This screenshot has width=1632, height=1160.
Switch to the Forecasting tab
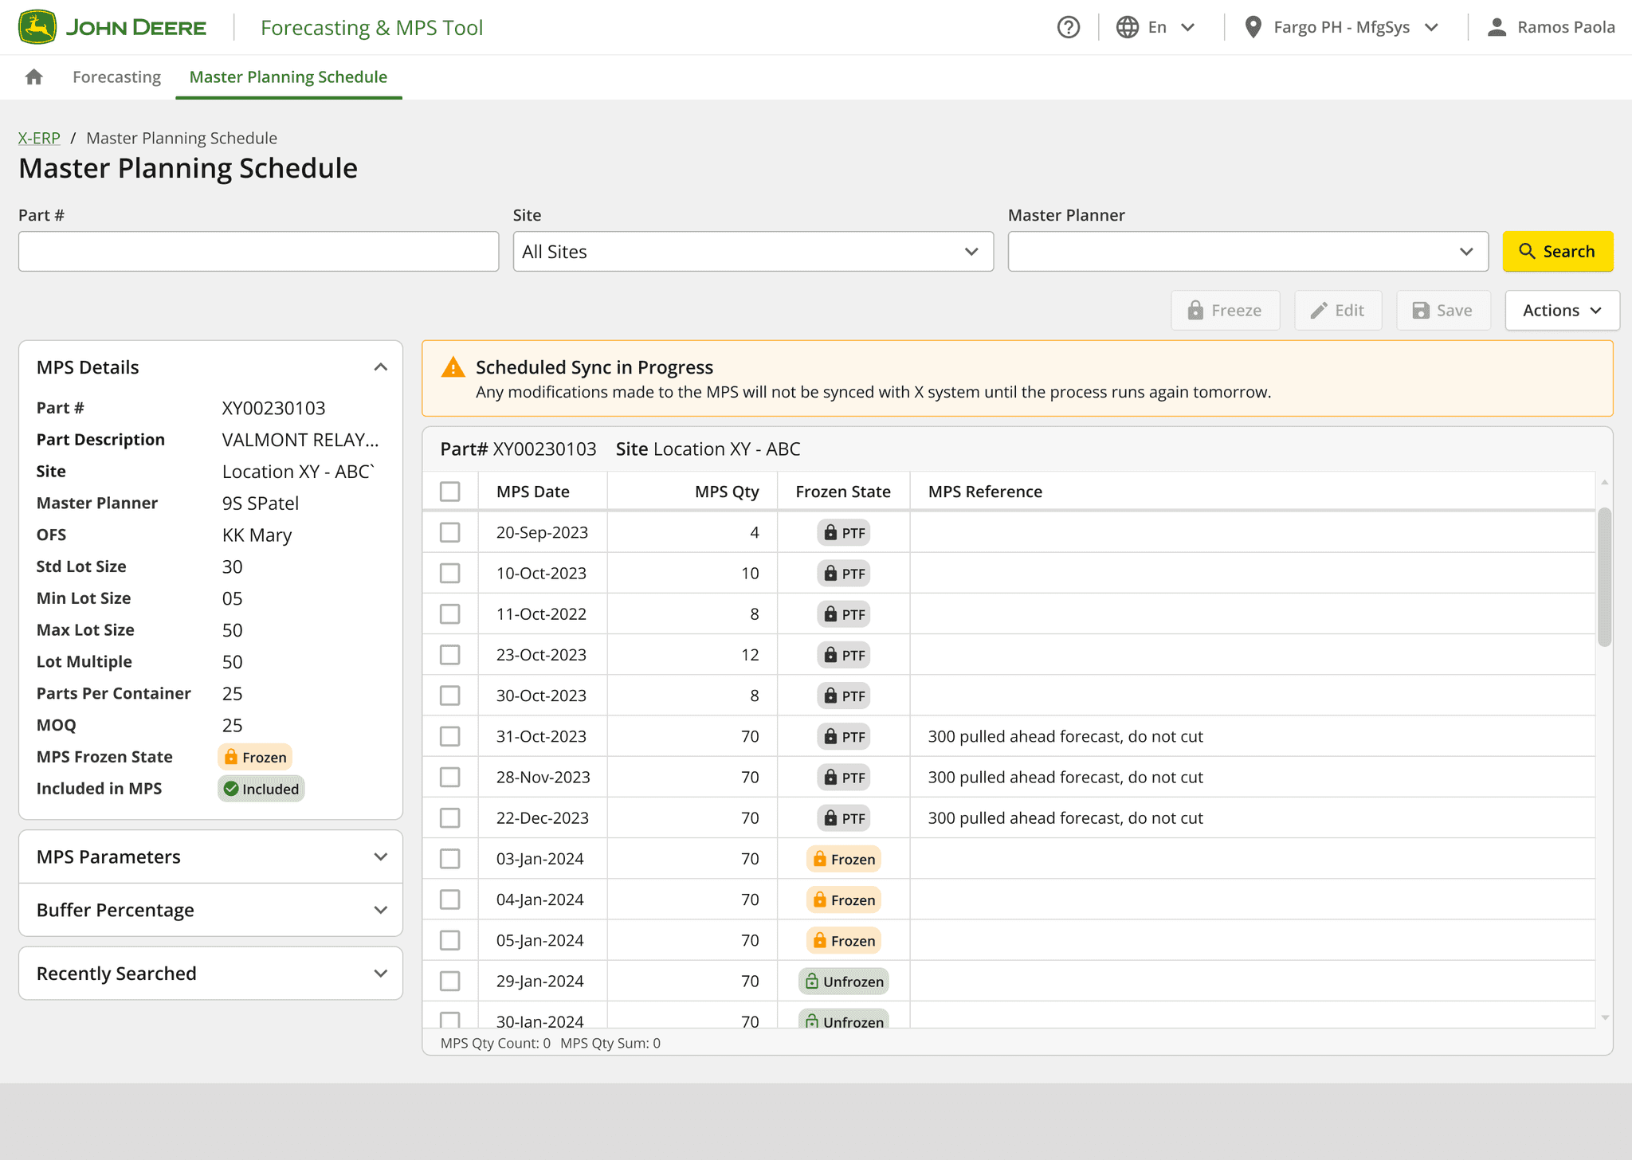coord(116,76)
